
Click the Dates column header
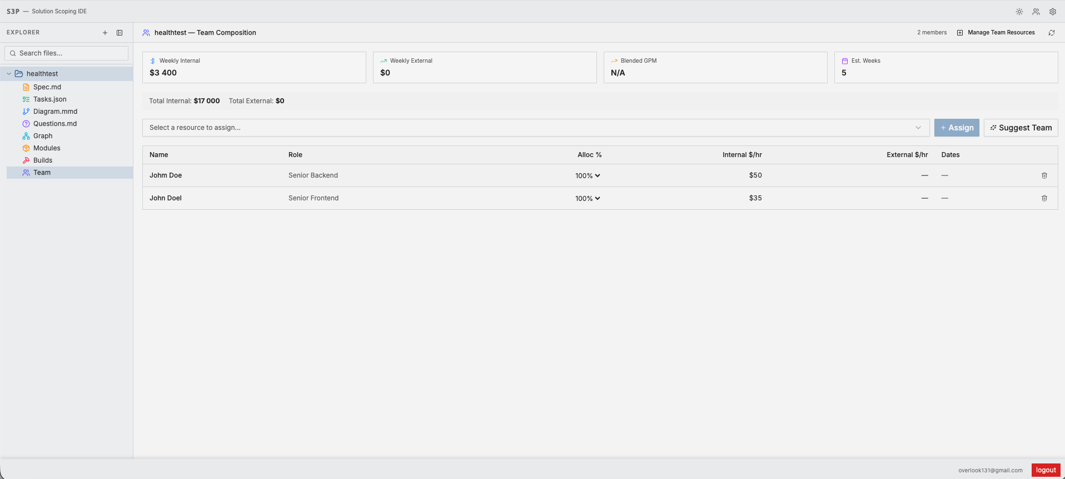950,155
